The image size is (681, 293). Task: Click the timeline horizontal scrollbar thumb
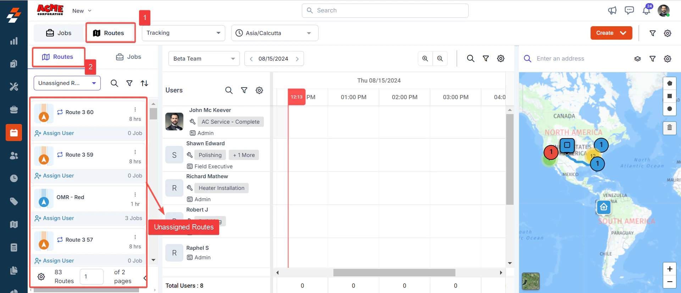point(394,272)
